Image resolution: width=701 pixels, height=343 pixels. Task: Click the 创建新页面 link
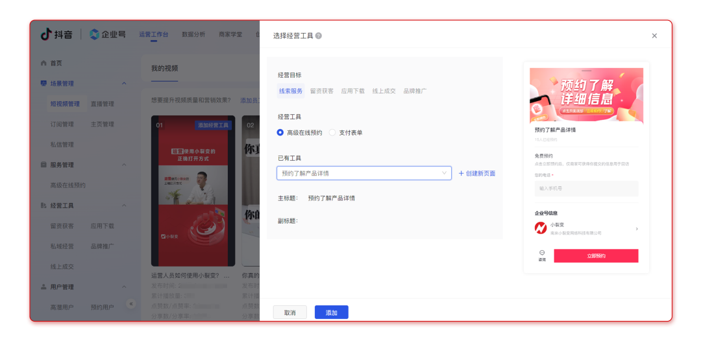[x=477, y=174]
